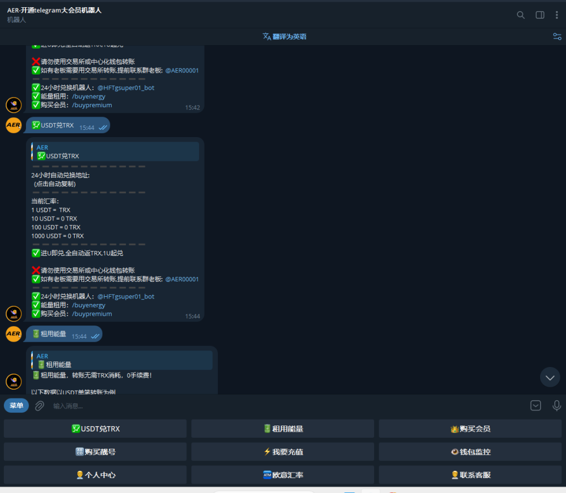Open the chat options three-dot menu
This screenshot has width=566, height=493.
click(557, 15)
